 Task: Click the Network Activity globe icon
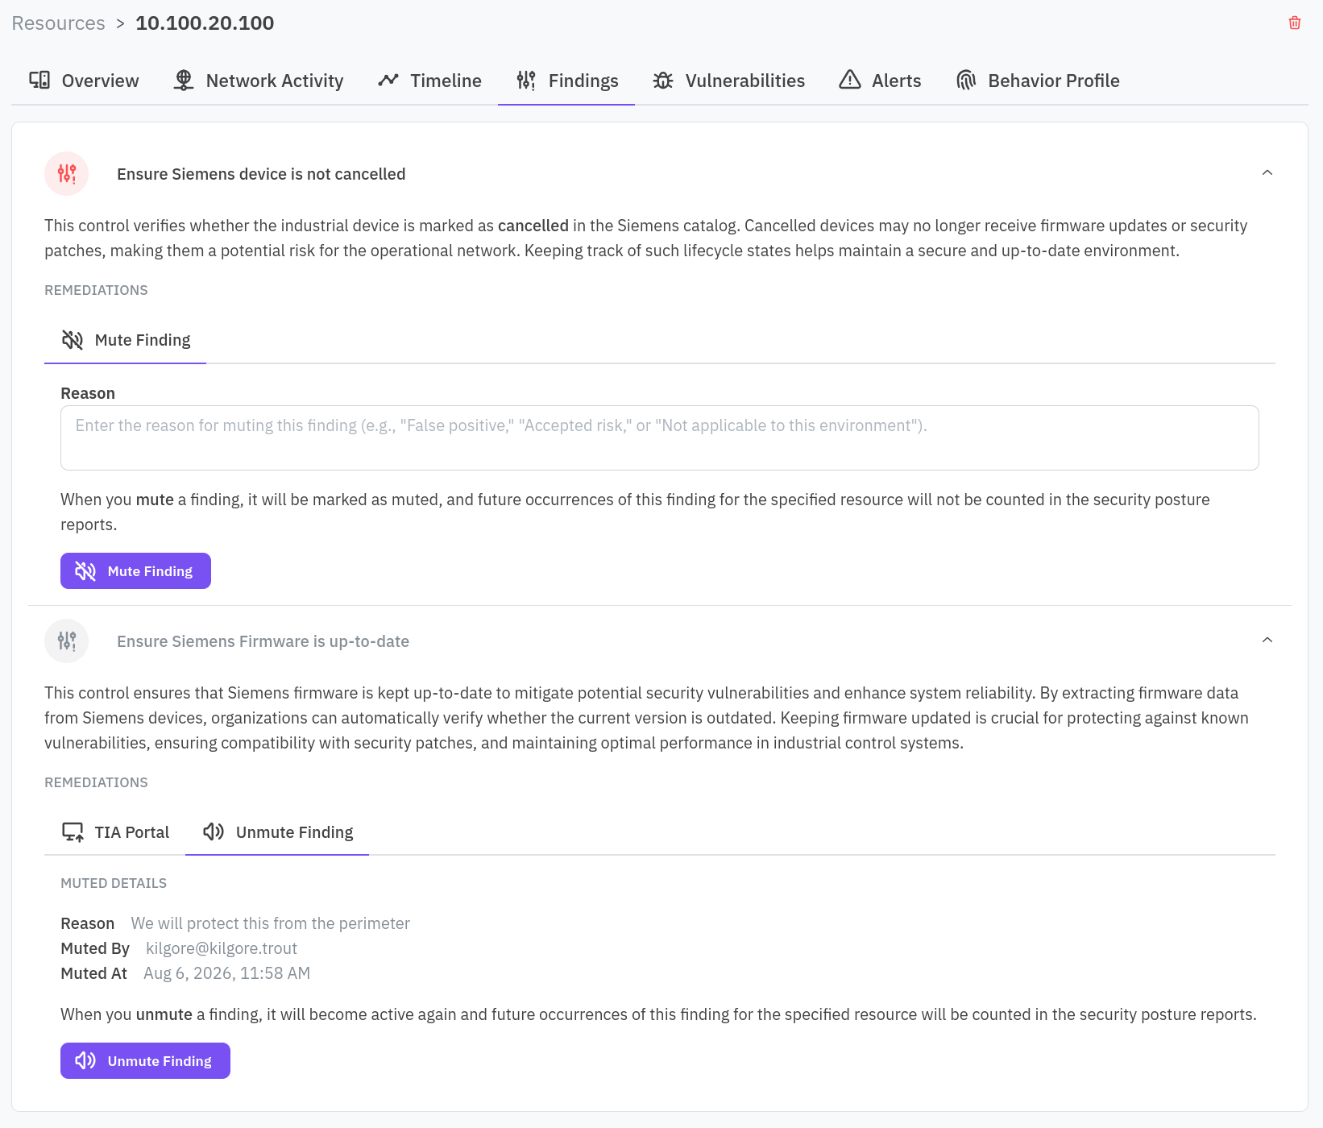[x=184, y=80]
